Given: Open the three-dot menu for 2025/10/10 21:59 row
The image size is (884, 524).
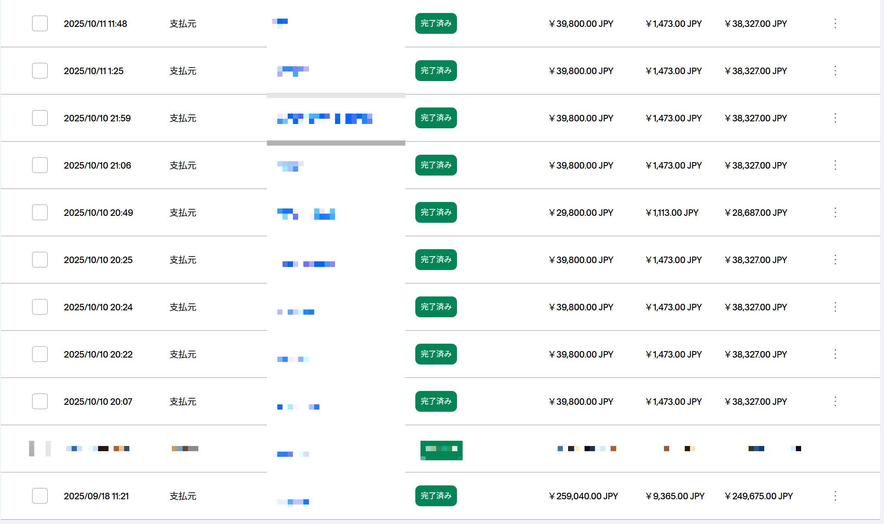Looking at the screenshot, I should pyautogui.click(x=835, y=118).
